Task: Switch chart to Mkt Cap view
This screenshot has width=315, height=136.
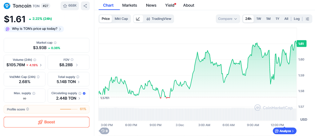Action: [121, 19]
